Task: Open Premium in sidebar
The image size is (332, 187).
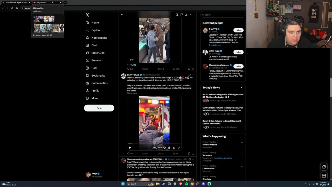Action: [94, 60]
